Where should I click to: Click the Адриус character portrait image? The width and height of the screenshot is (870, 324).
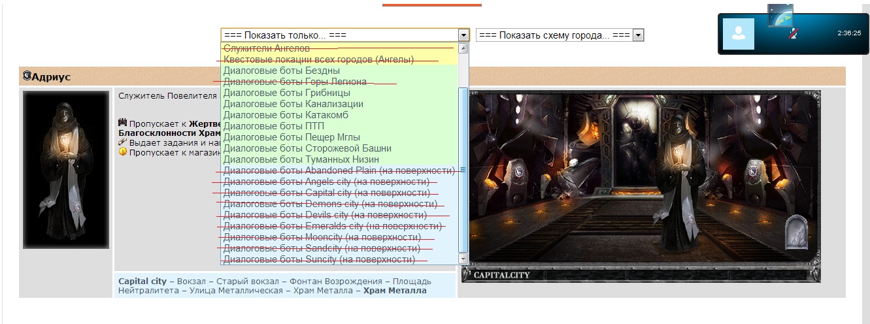66,170
